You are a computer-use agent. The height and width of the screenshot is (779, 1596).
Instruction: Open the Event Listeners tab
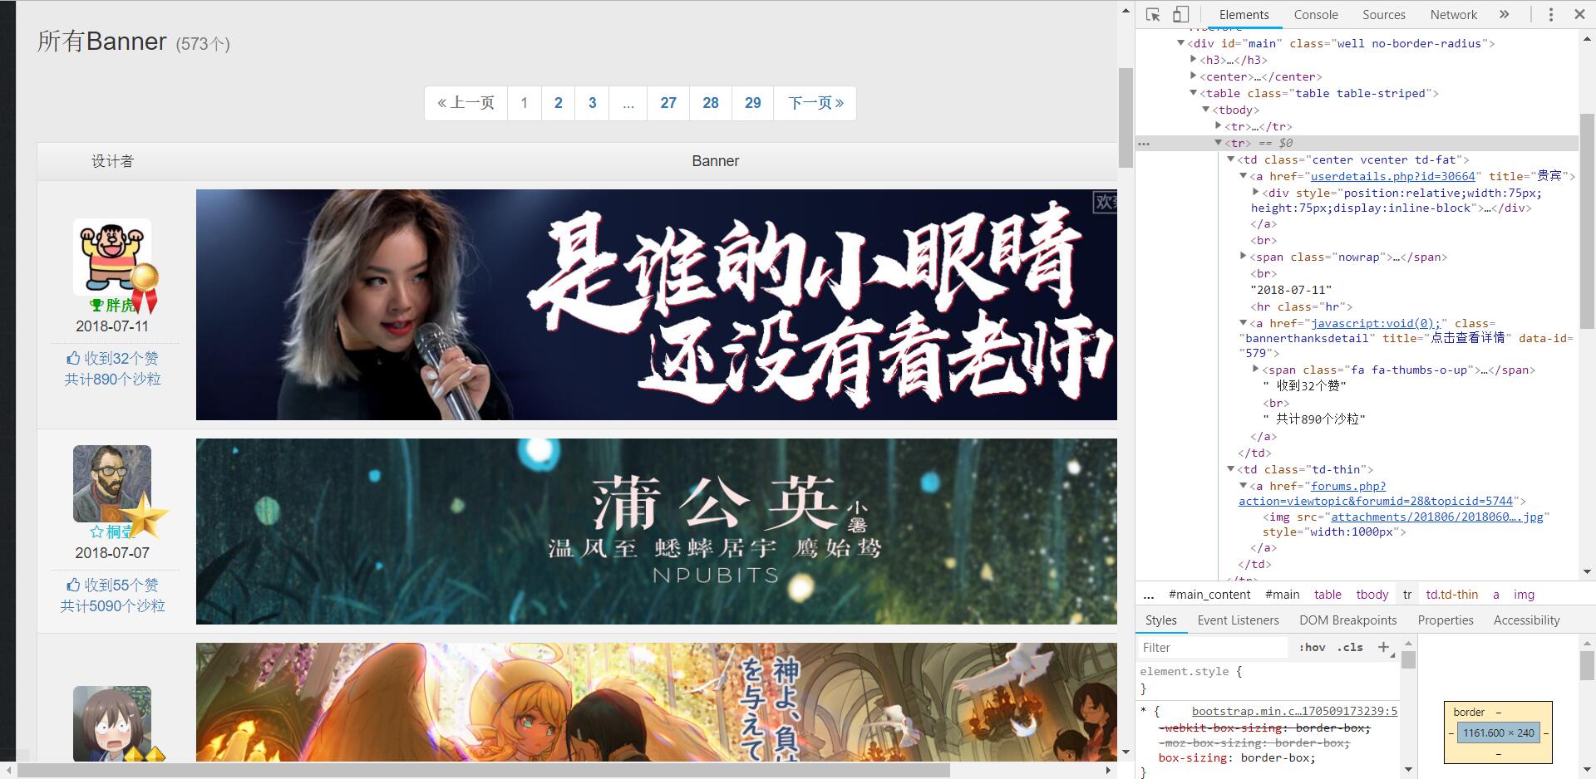pyautogui.click(x=1238, y=620)
